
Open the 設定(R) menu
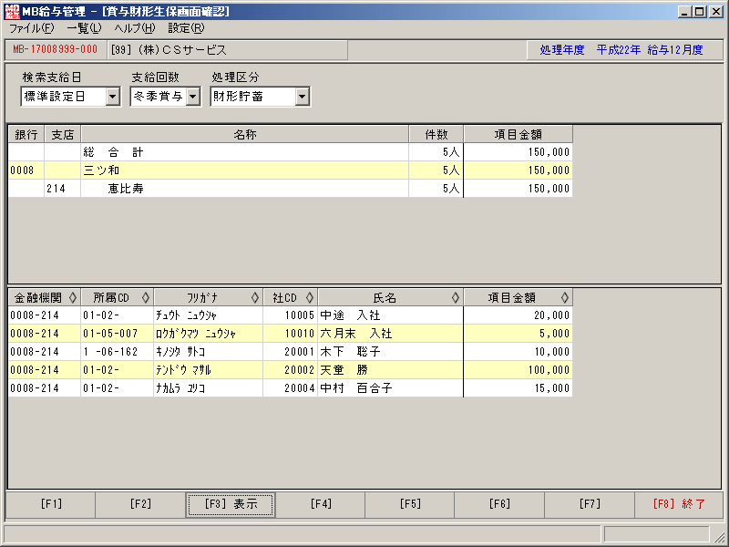(x=186, y=28)
